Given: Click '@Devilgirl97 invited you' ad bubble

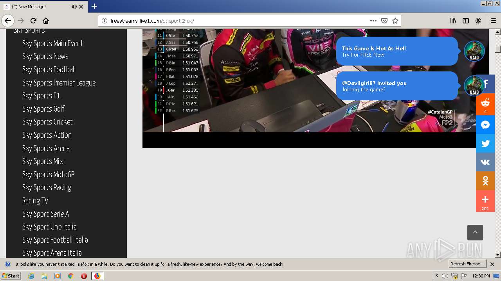Looking at the screenshot, I should coord(397,86).
